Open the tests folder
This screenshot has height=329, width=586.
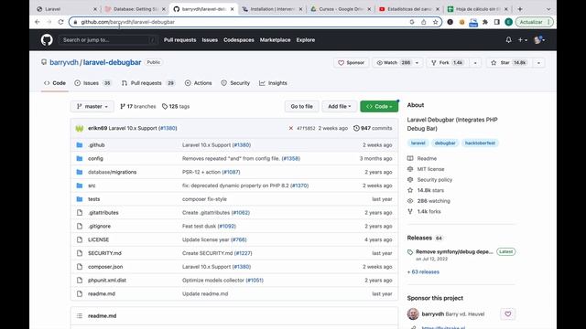[x=93, y=199]
